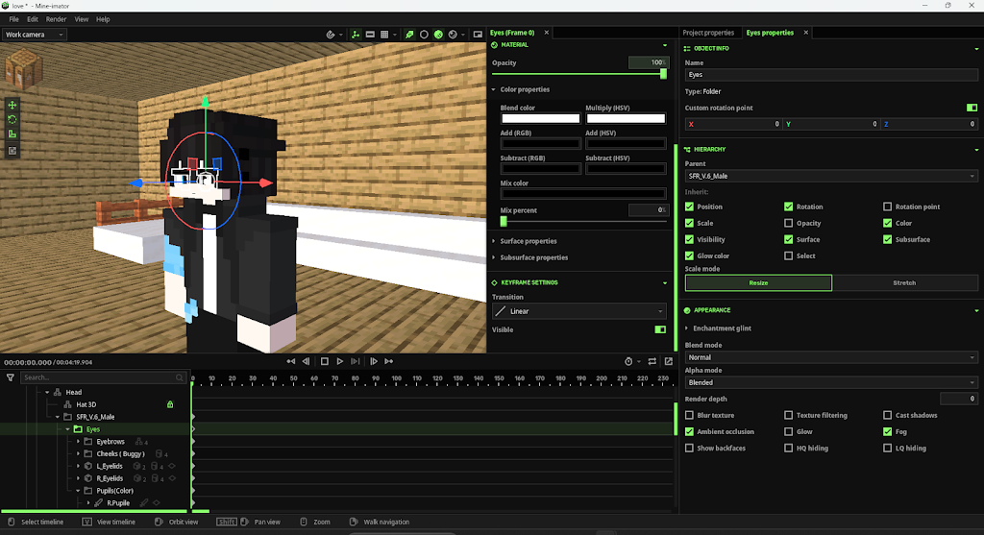Select the scale tool in viewport sidebar
The image size is (984, 535).
click(12, 134)
